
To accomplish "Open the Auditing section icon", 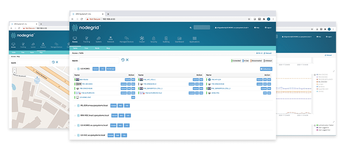I will coord(166,39).
